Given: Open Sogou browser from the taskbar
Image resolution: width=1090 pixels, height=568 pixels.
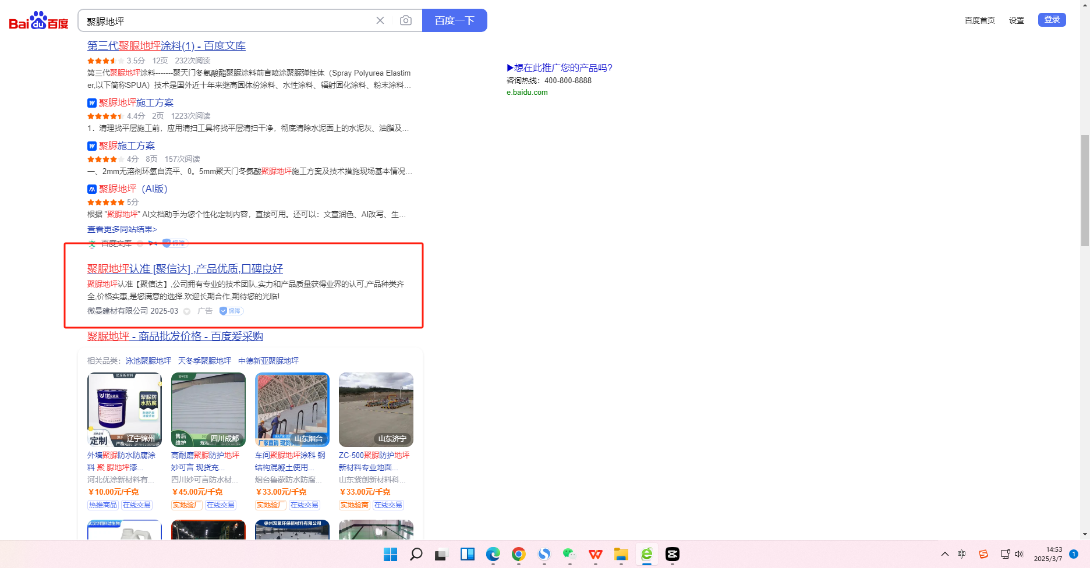Looking at the screenshot, I should (x=544, y=554).
